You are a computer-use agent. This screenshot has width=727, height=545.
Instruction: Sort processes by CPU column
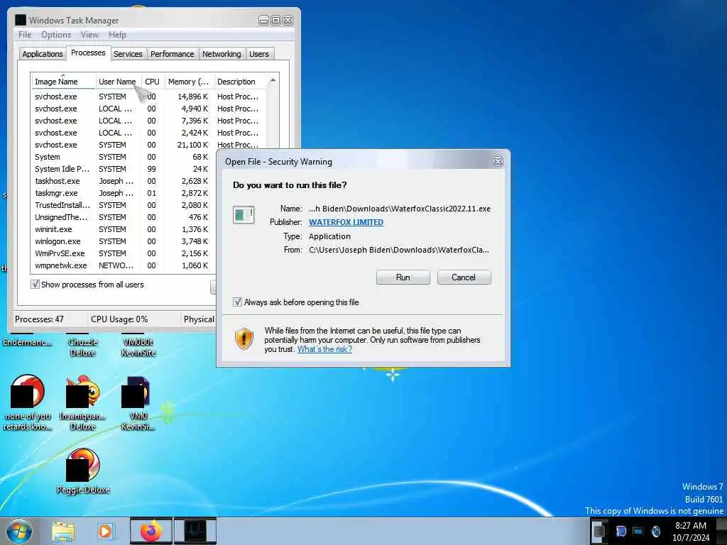(152, 82)
